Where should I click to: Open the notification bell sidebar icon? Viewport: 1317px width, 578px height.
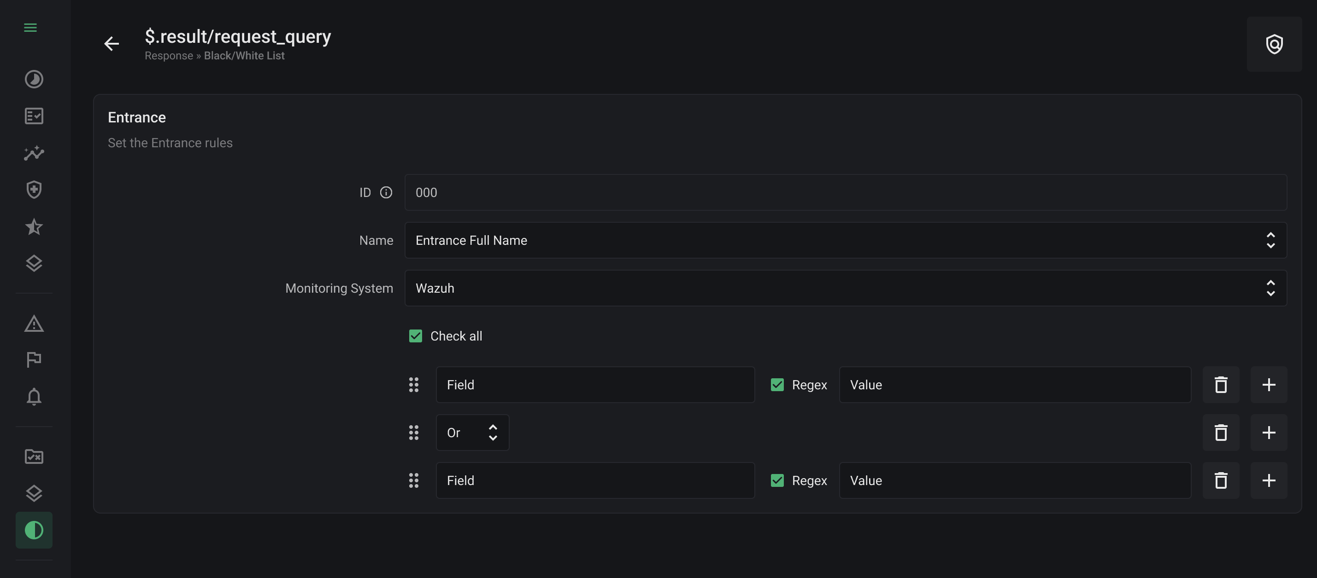pyautogui.click(x=34, y=397)
